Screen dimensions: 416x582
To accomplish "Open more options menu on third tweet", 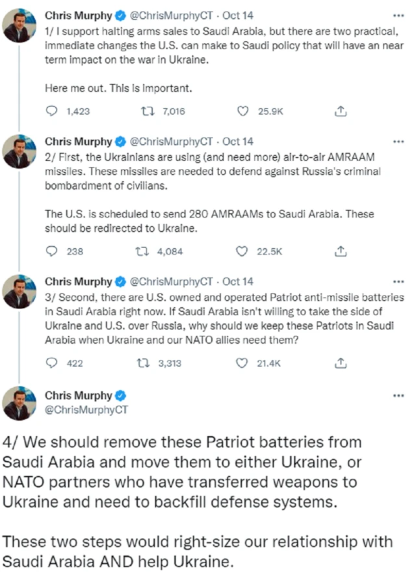I will 398,282.
